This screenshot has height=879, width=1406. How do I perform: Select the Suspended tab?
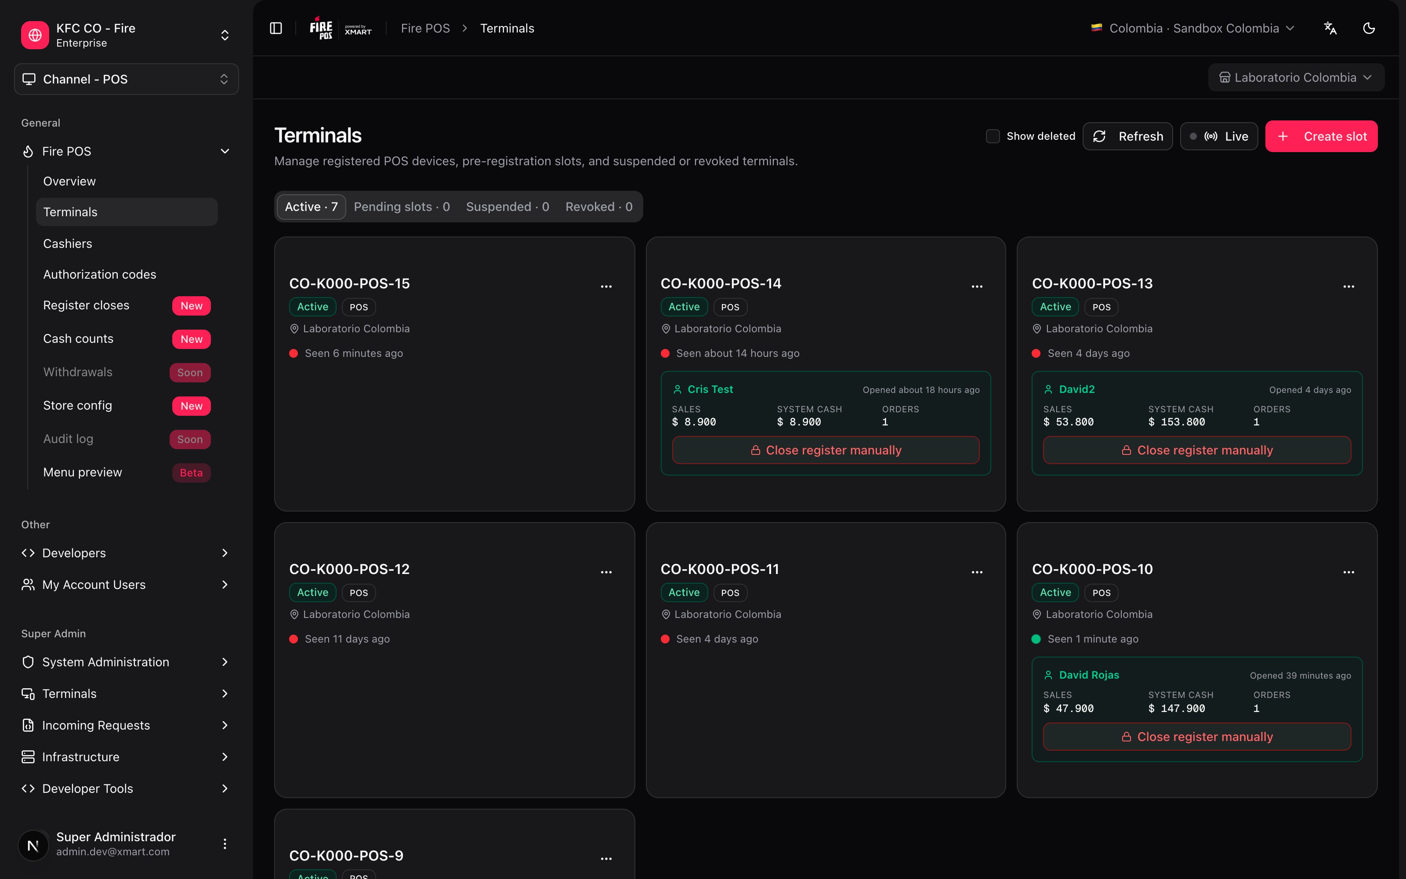point(507,207)
